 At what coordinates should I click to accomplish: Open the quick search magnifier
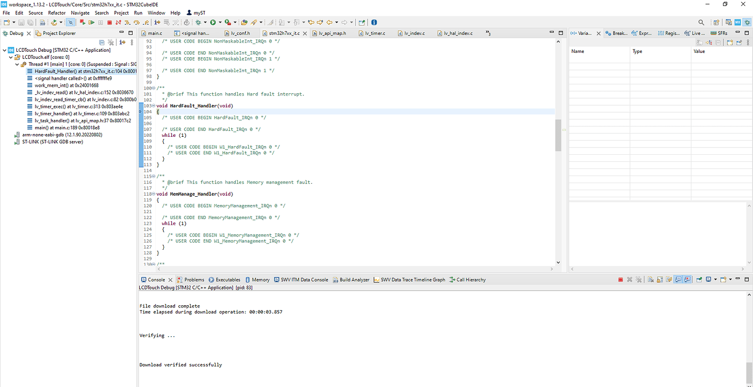(x=701, y=22)
